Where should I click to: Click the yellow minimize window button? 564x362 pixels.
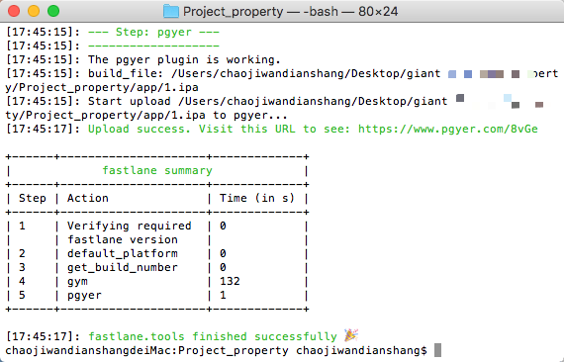pyautogui.click(x=34, y=11)
